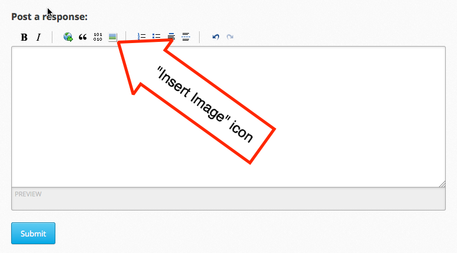The image size is (457, 253).
Task: Click the "Post a response:" heading
Action: tap(49, 17)
